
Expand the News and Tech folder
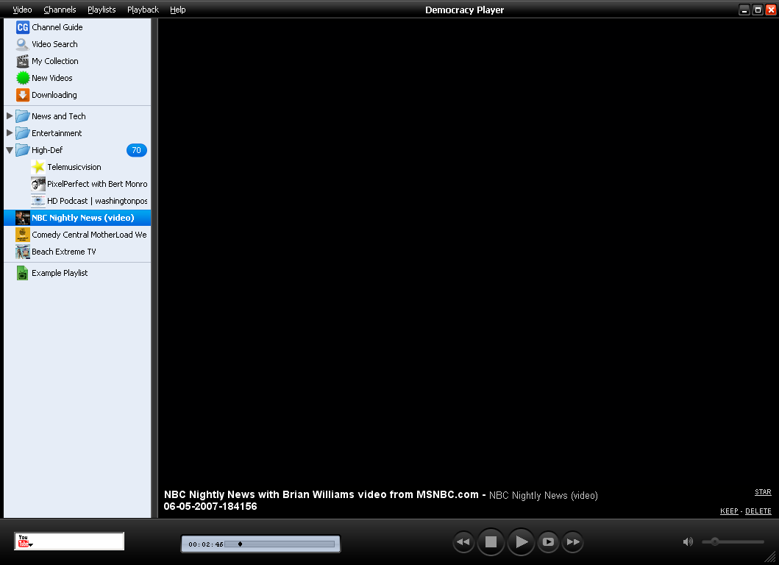point(10,116)
